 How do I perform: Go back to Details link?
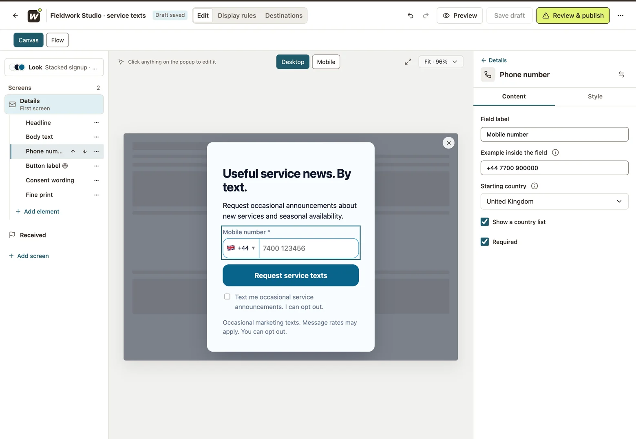(494, 60)
